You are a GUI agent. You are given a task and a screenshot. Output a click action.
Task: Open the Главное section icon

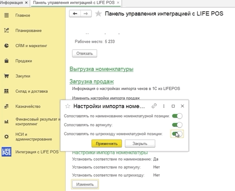[6, 15]
